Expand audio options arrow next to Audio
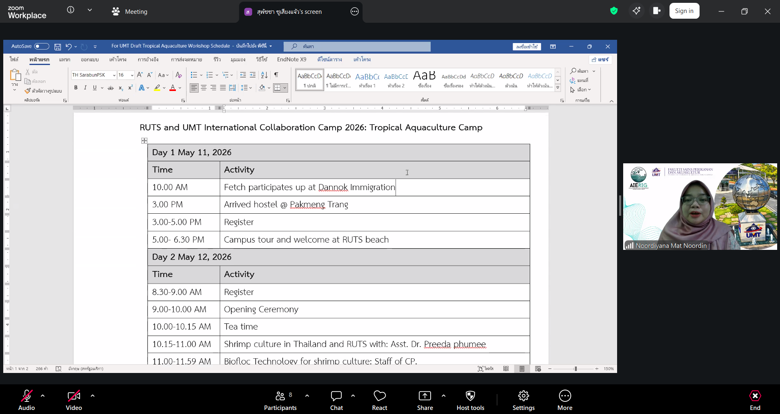Image resolution: width=780 pixels, height=414 pixels. [43, 395]
